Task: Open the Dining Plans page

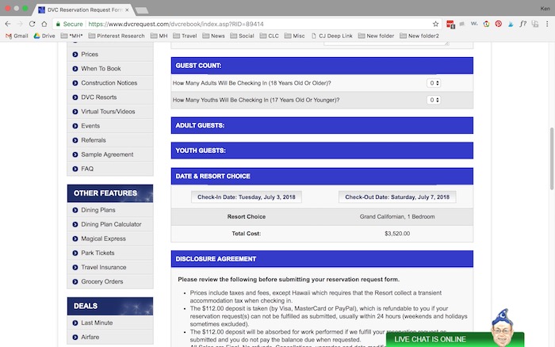Action: 98,210
